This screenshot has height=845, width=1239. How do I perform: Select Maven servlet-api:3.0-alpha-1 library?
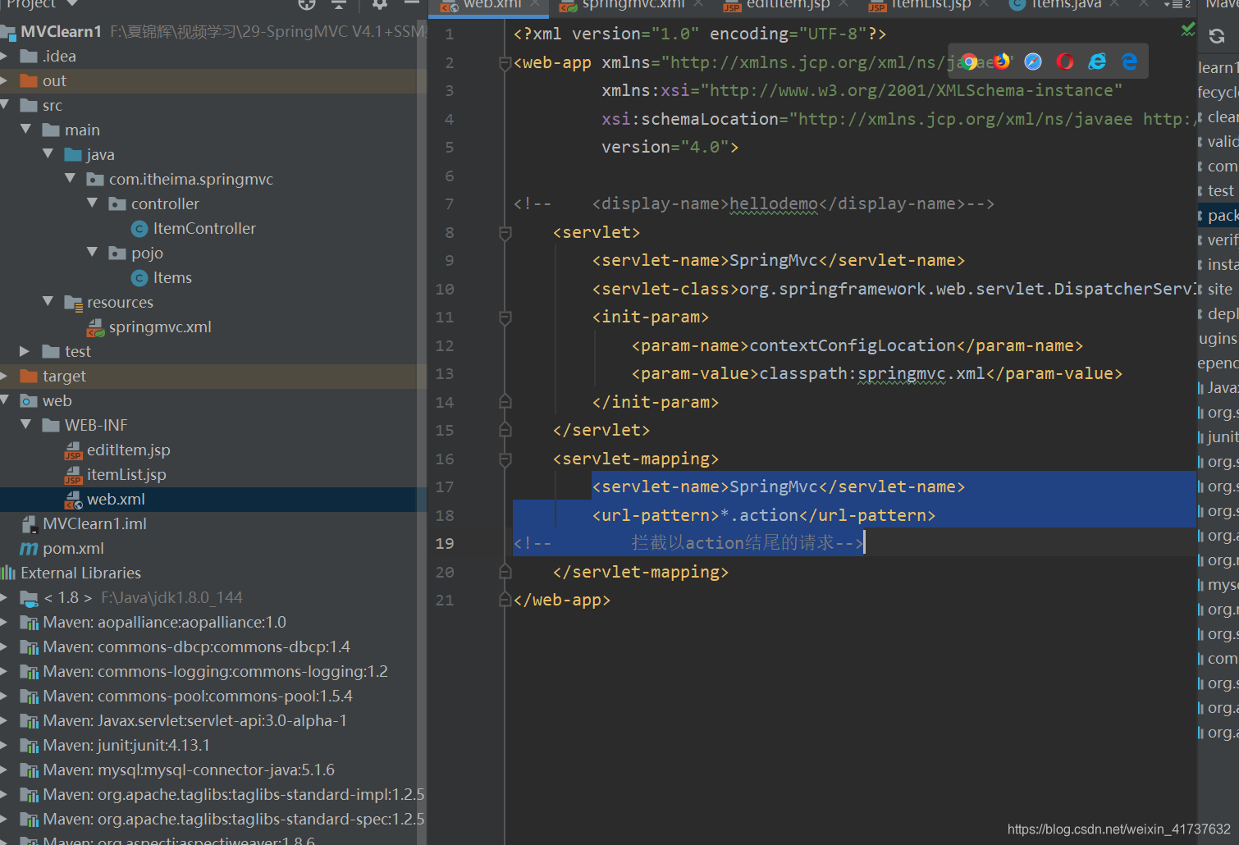[x=194, y=721]
